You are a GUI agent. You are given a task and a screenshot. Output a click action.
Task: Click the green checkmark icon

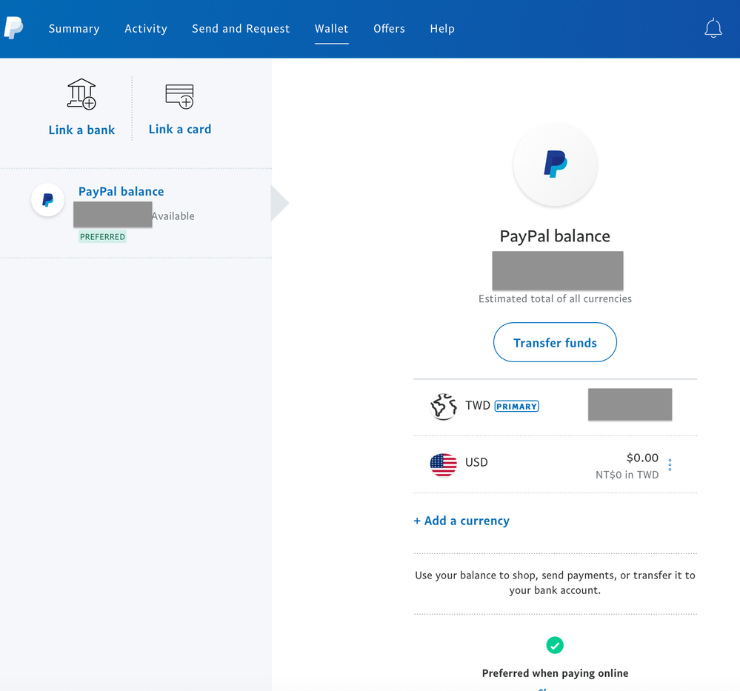(x=555, y=645)
